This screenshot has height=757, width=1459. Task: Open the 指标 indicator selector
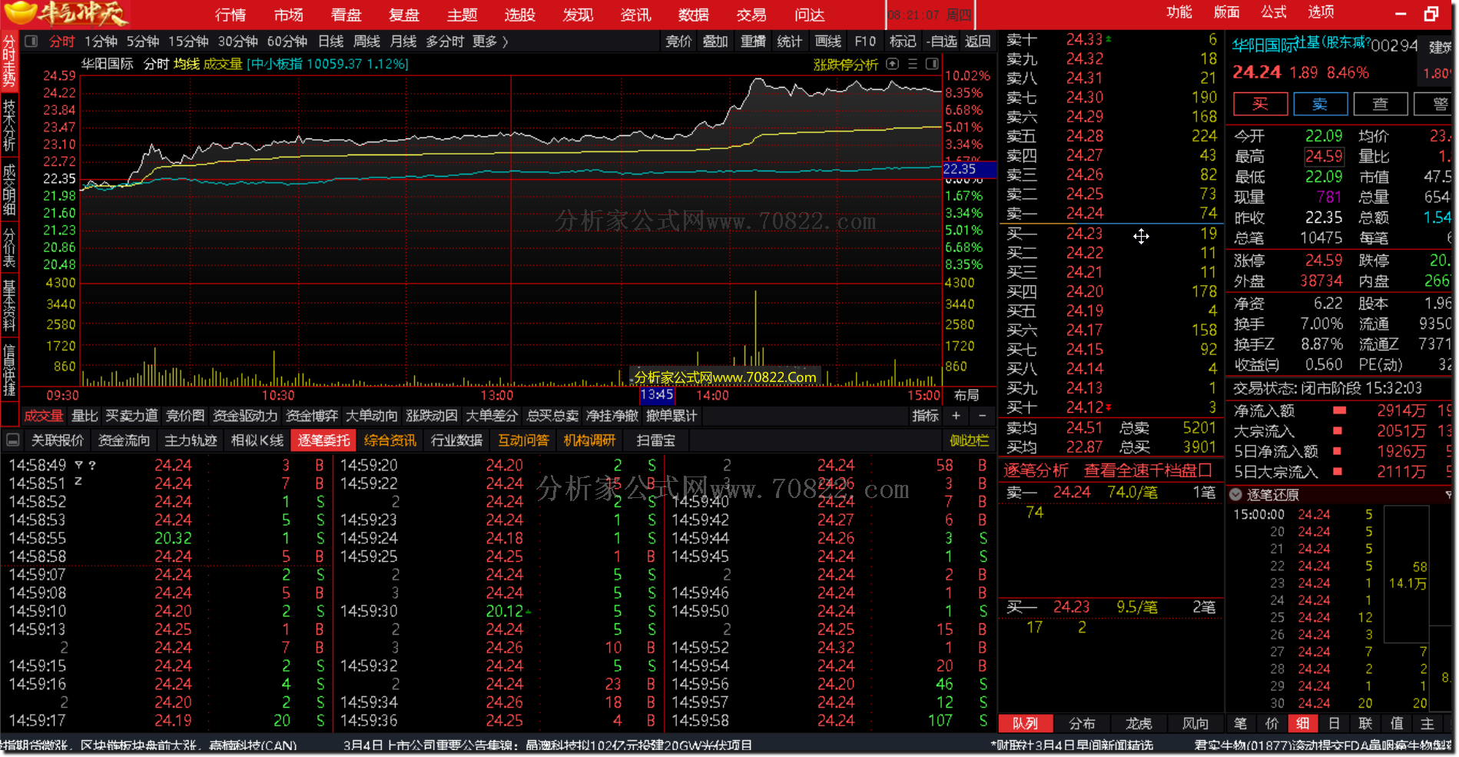[x=925, y=416]
